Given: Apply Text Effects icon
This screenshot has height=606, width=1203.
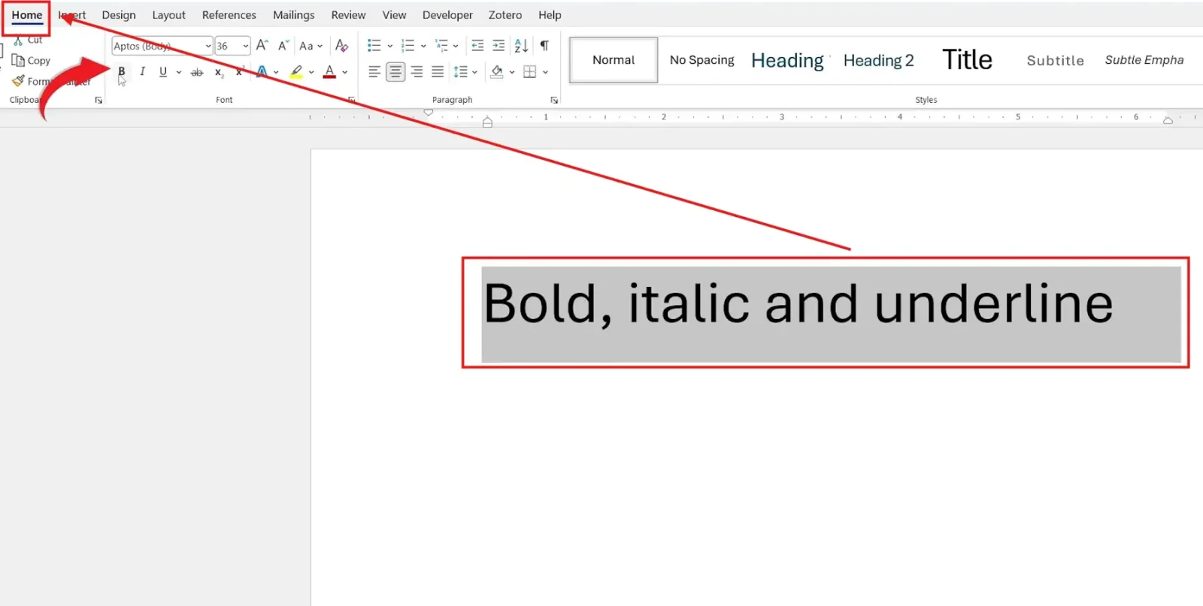Looking at the screenshot, I should [x=262, y=72].
